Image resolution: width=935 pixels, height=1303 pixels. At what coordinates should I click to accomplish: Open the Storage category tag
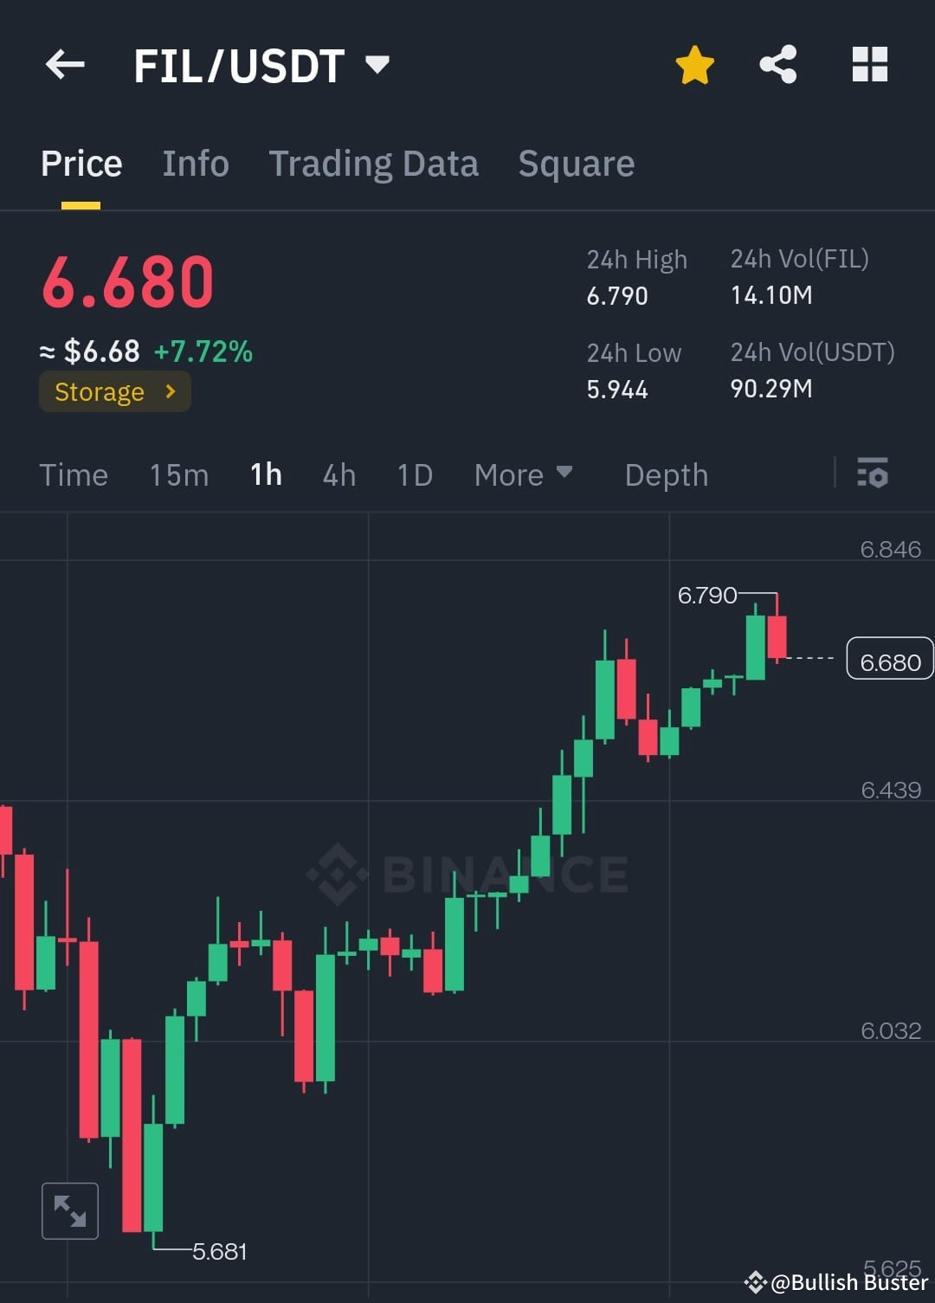[x=114, y=391]
